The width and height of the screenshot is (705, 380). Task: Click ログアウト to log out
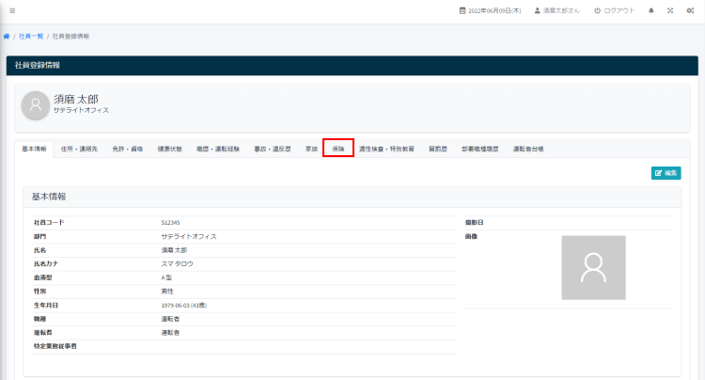point(614,10)
